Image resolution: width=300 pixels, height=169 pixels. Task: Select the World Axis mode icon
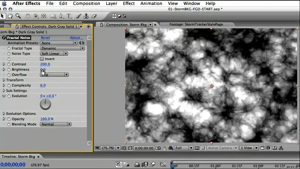coord(119,16)
